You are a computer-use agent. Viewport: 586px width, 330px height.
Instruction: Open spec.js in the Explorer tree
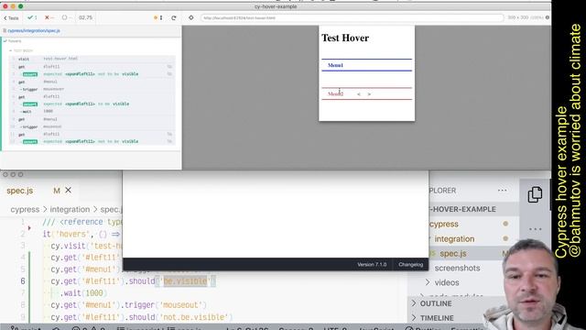point(453,253)
